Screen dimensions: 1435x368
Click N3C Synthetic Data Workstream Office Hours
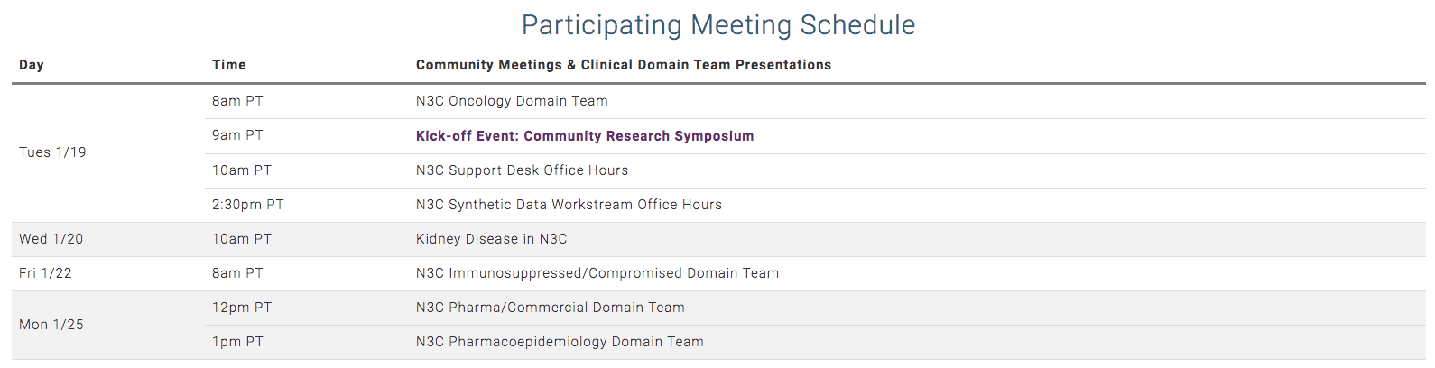tap(569, 205)
